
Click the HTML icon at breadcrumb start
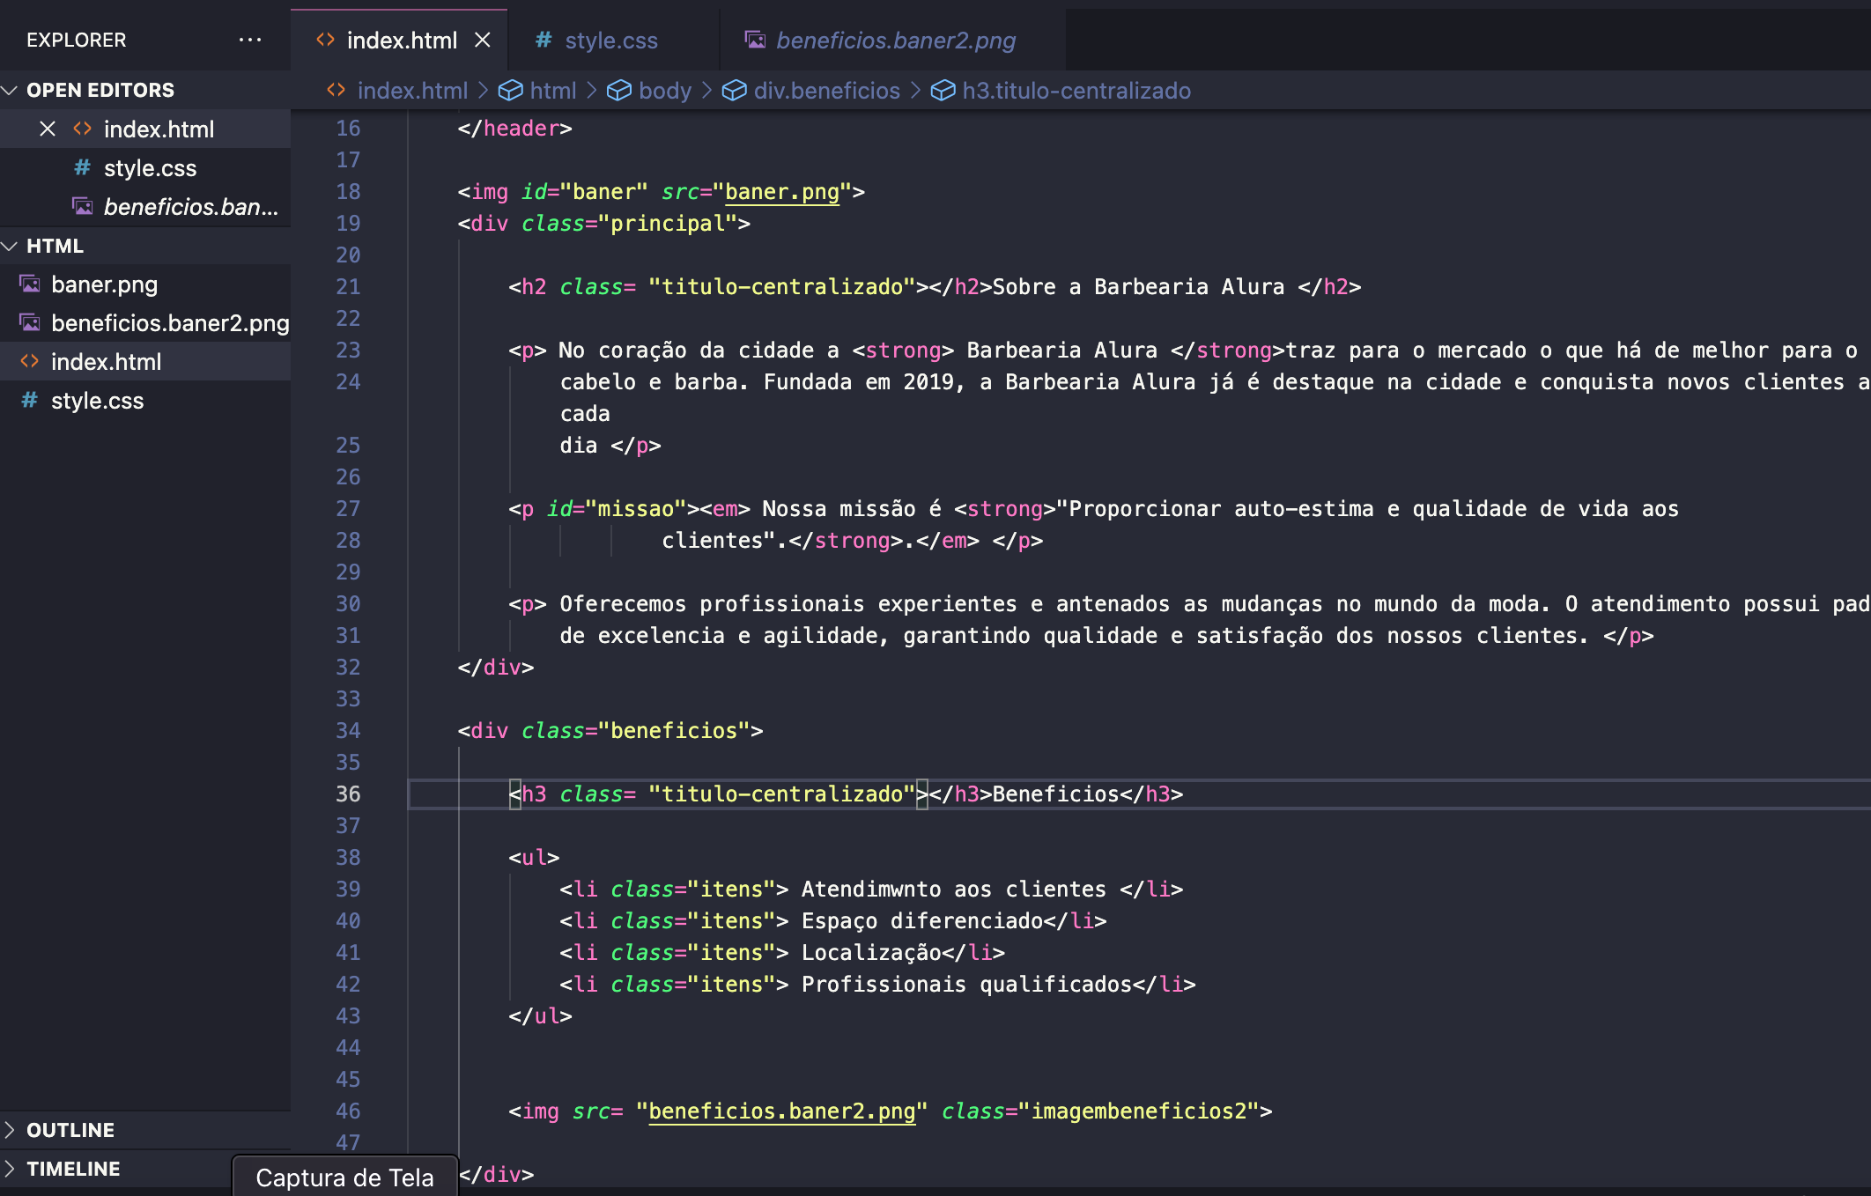click(x=336, y=90)
